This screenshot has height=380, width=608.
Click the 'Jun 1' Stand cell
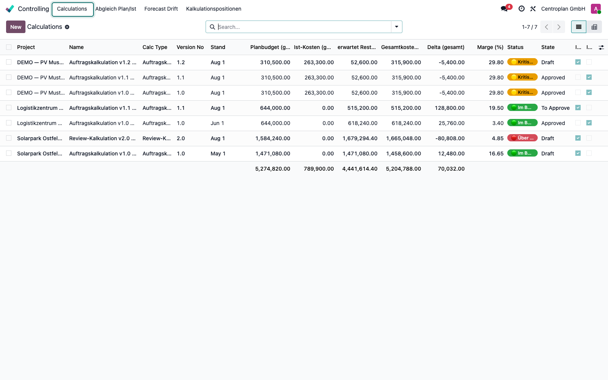point(217,123)
